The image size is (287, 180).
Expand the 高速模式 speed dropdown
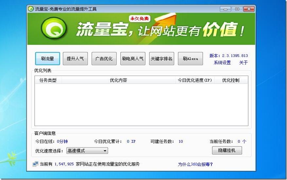[87, 151]
